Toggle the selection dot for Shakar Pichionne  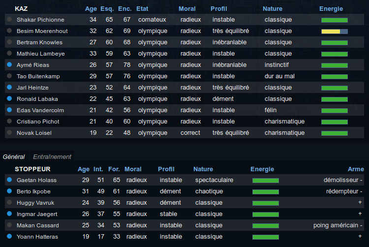coord(9,19)
